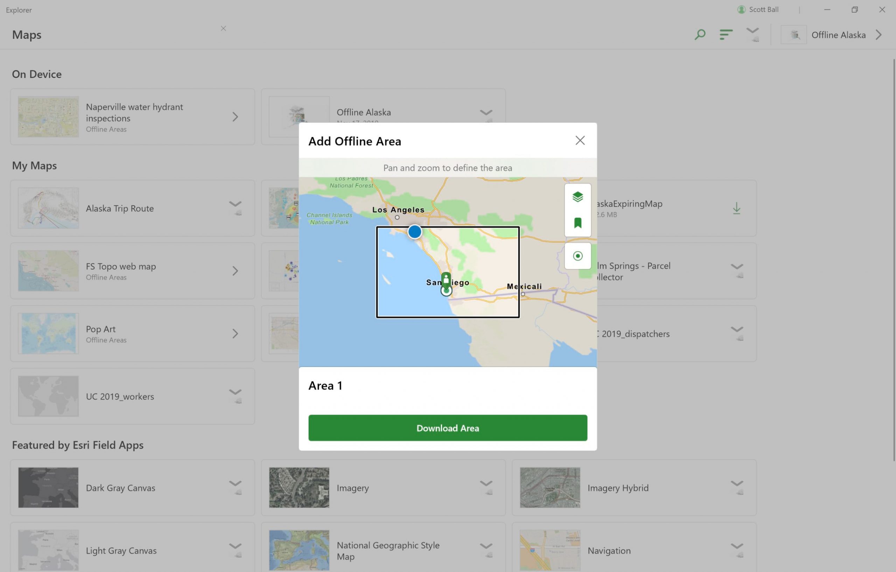Image resolution: width=896 pixels, height=572 pixels.
Task: Click the Download Area button
Action: 448,428
